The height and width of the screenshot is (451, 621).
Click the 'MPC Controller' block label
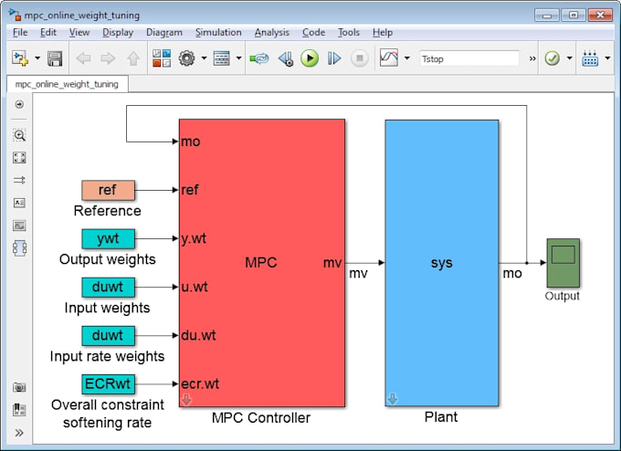click(x=261, y=418)
